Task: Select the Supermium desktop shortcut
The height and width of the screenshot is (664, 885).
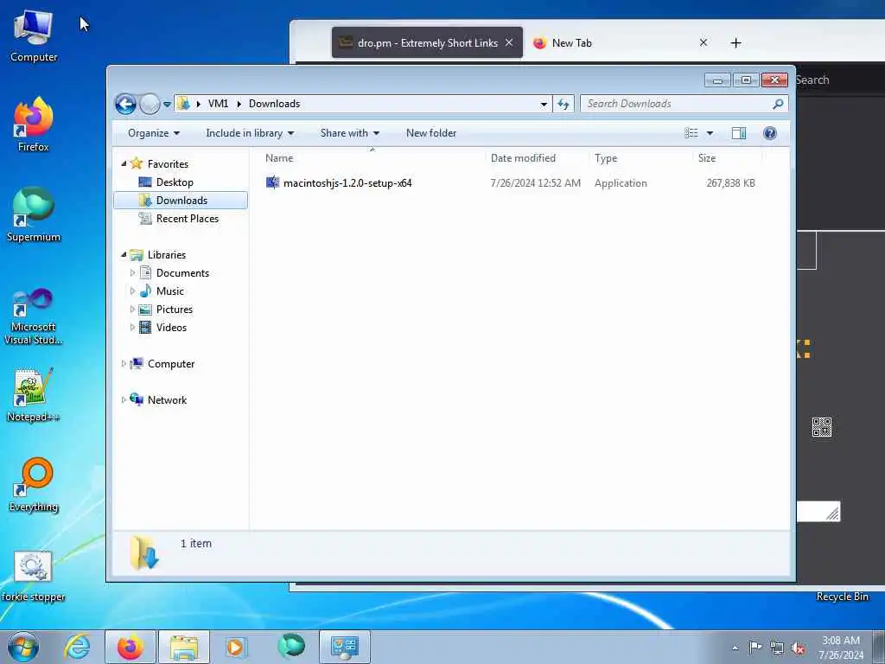Action: 34,215
